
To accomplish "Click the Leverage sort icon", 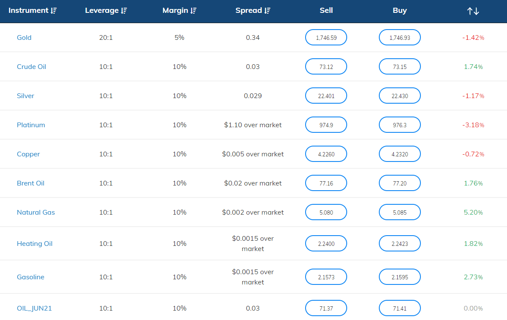I will (124, 11).
